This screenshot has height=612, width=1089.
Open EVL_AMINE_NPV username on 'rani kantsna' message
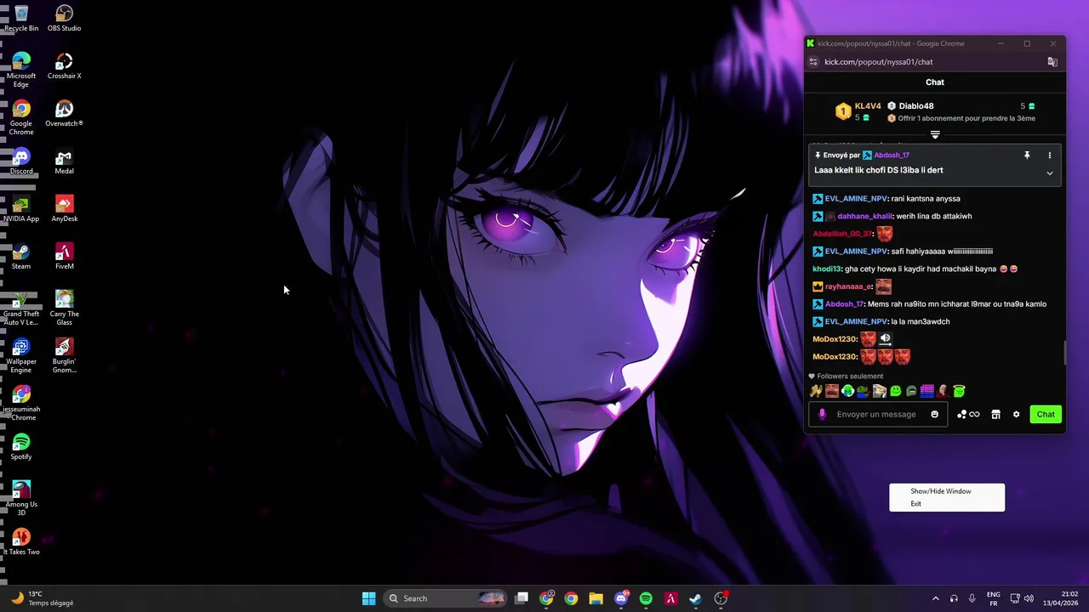(x=856, y=199)
